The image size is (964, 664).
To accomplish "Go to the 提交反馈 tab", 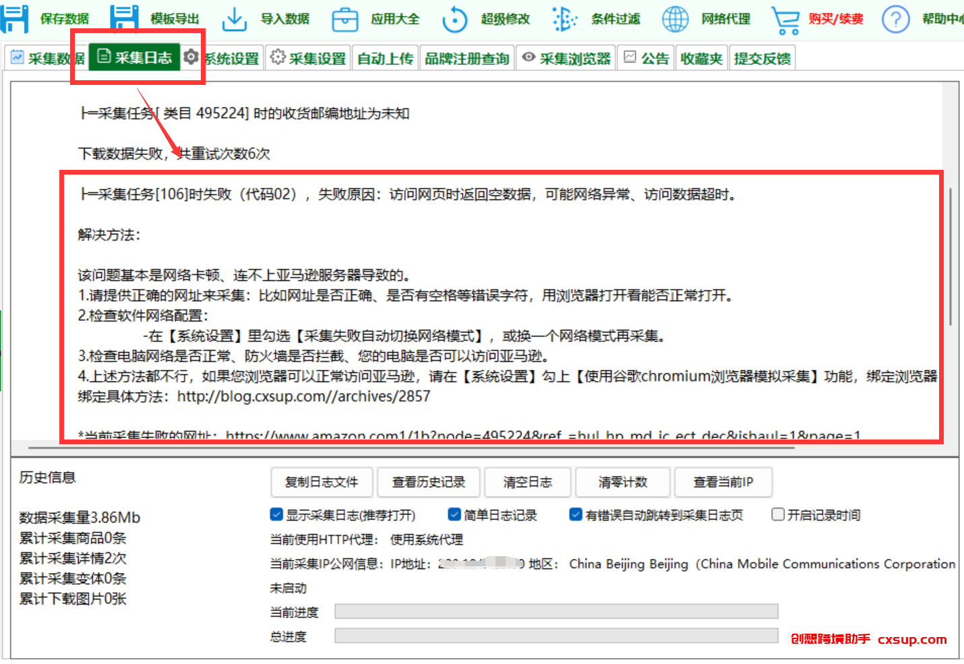I will click(x=762, y=59).
